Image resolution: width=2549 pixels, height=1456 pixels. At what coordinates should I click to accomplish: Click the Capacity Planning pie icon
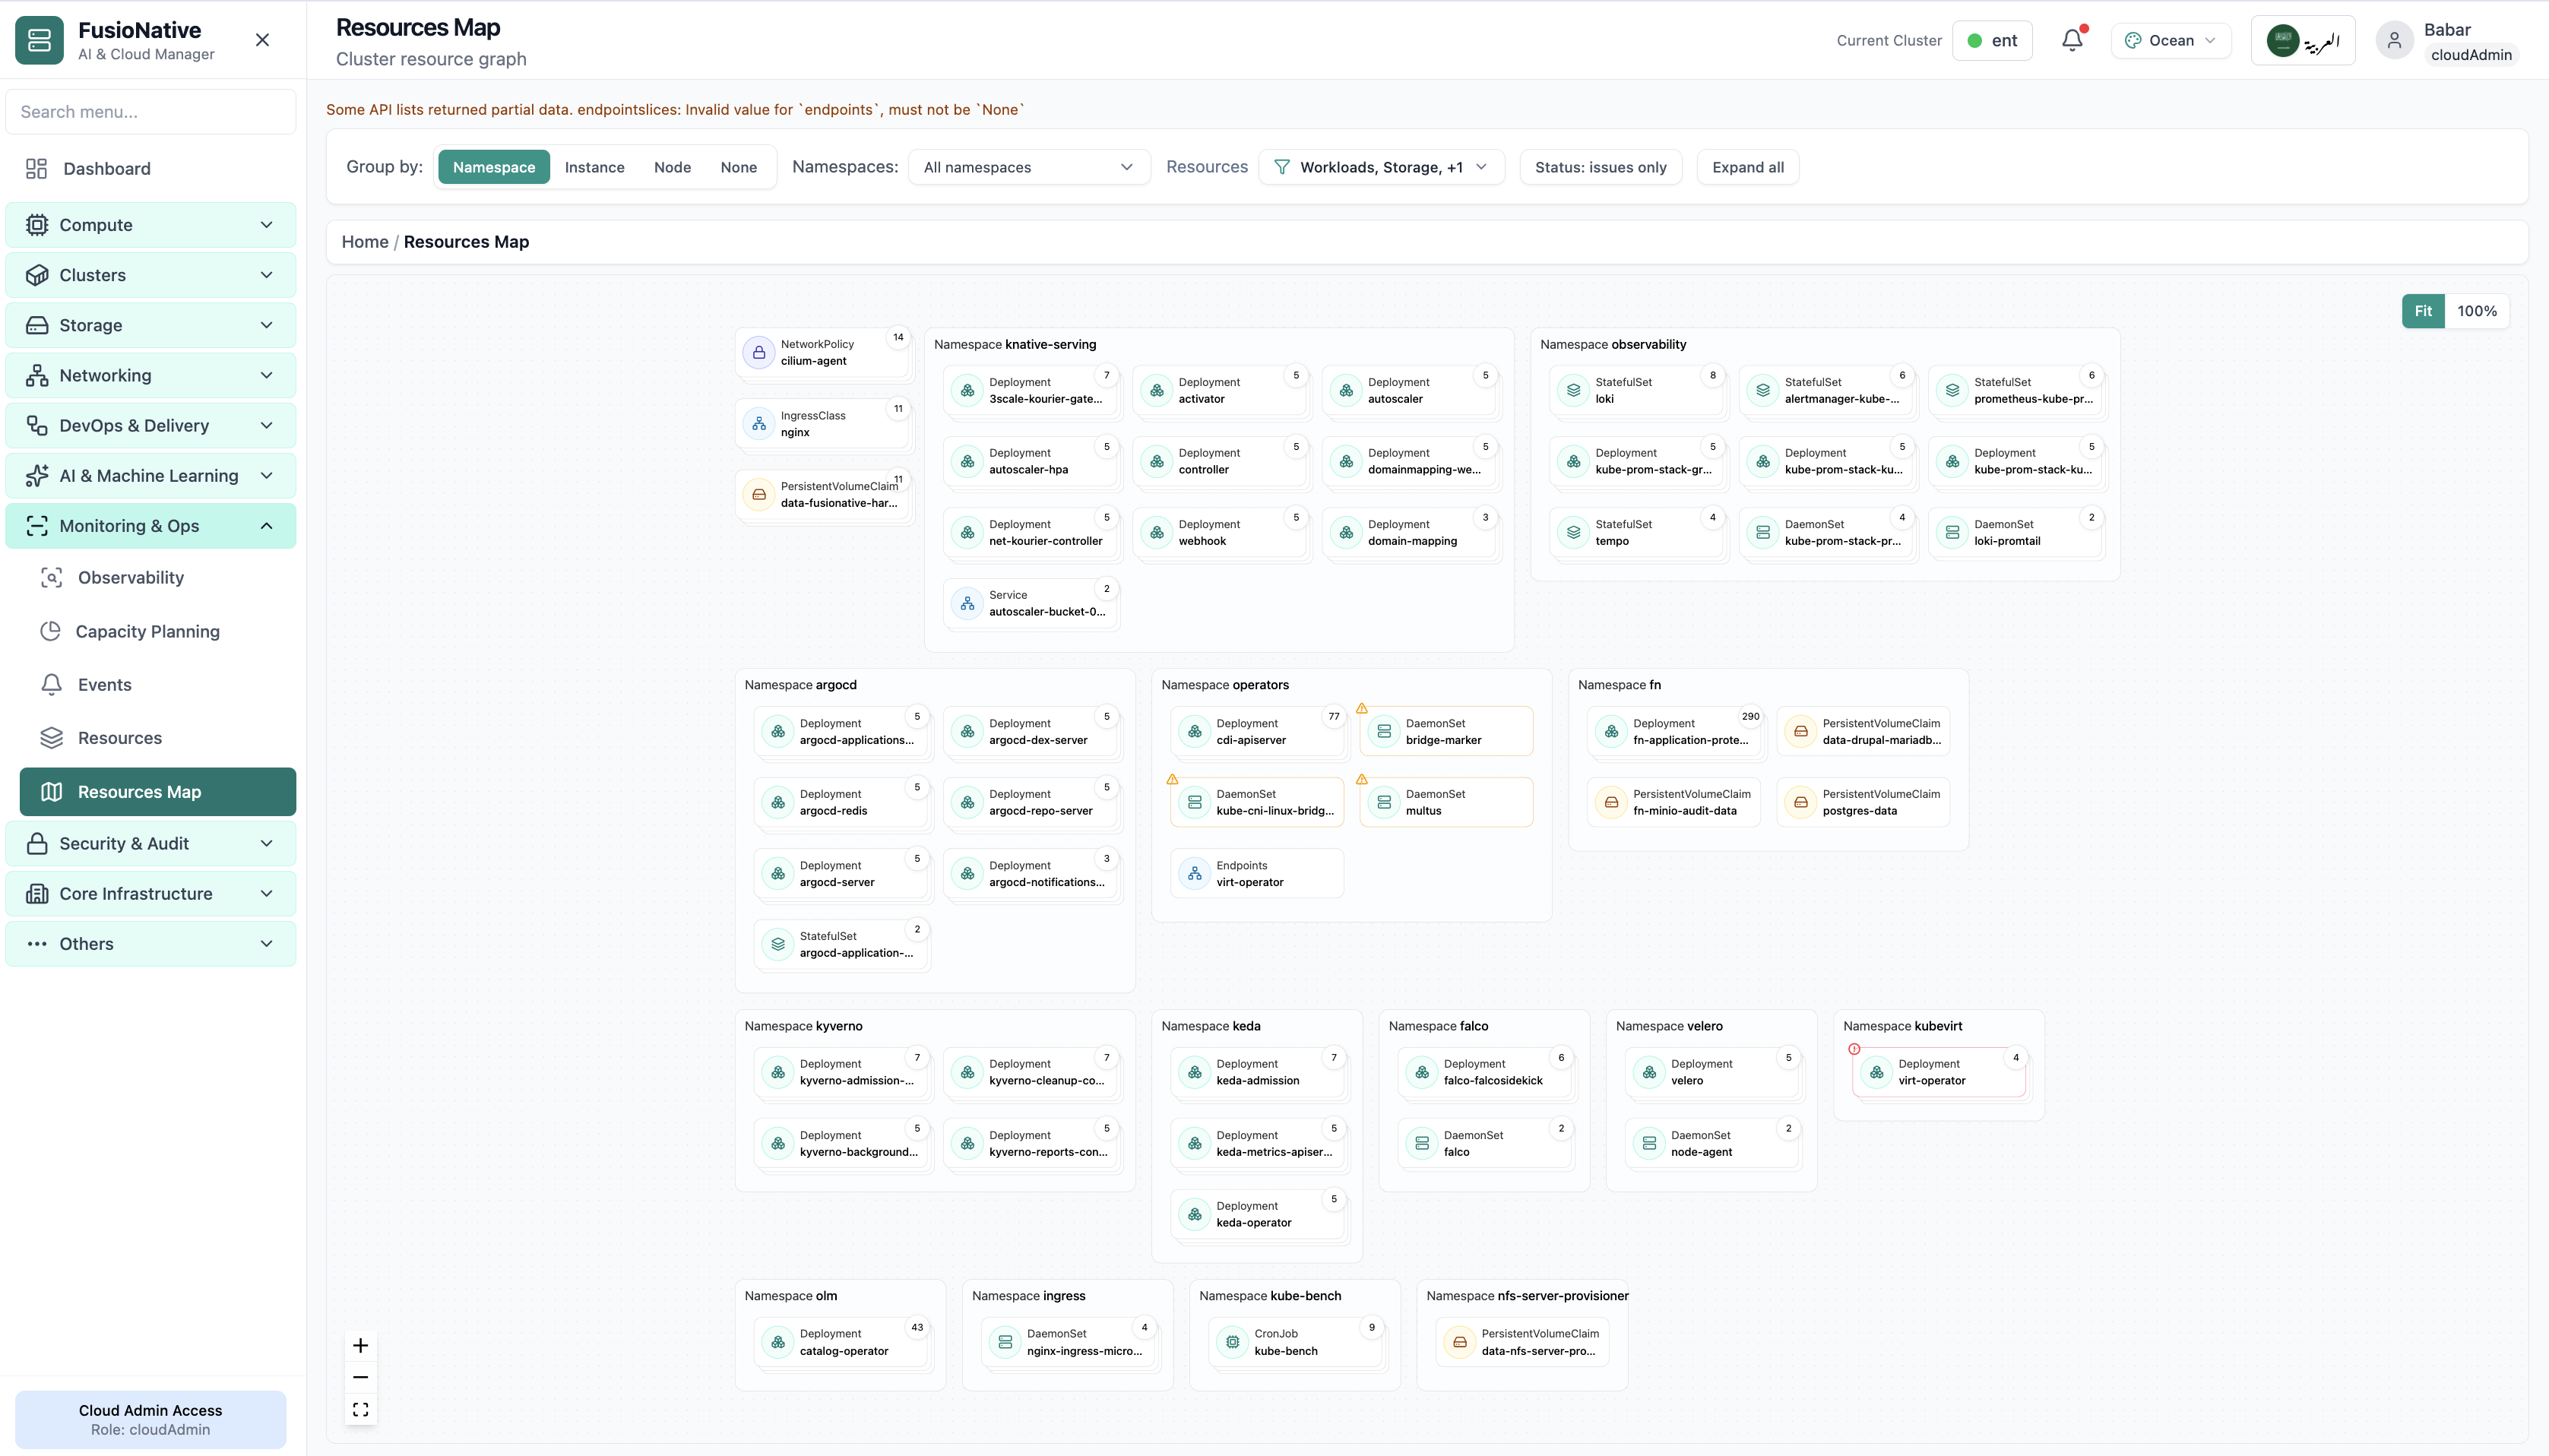tap(50, 631)
